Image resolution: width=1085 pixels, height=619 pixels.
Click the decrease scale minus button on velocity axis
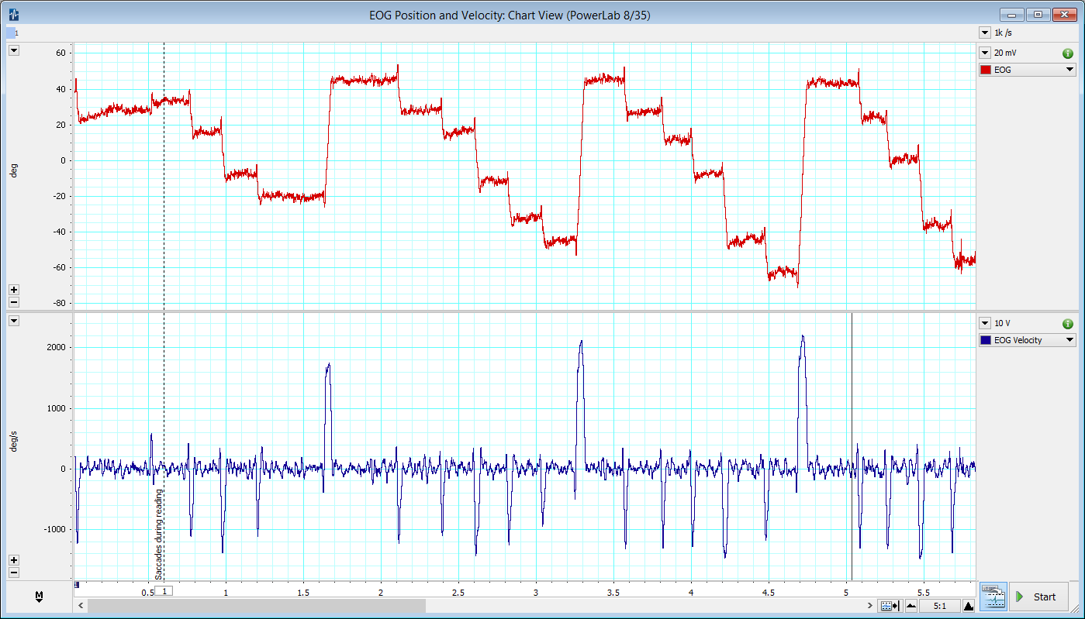pos(13,573)
